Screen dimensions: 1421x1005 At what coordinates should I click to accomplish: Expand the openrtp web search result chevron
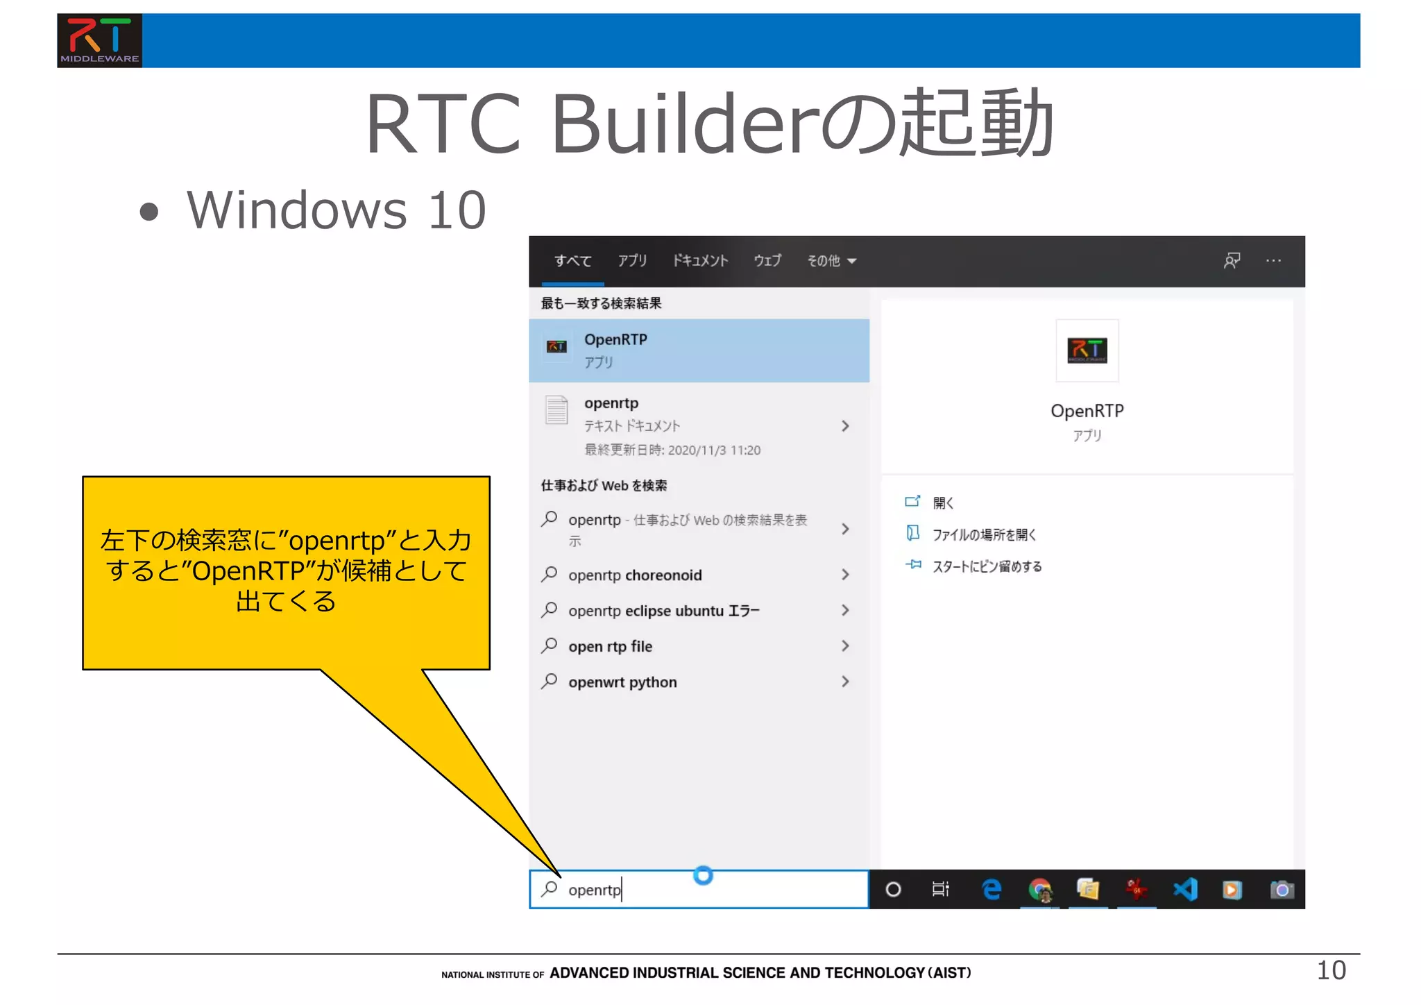pyautogui.click(x=845, y=529)
